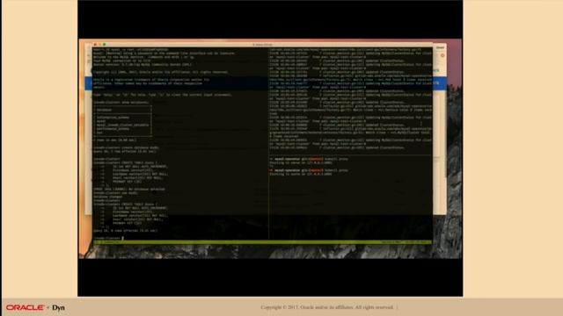Minimize the terminal with the yellow button

[x=99, y=45]
